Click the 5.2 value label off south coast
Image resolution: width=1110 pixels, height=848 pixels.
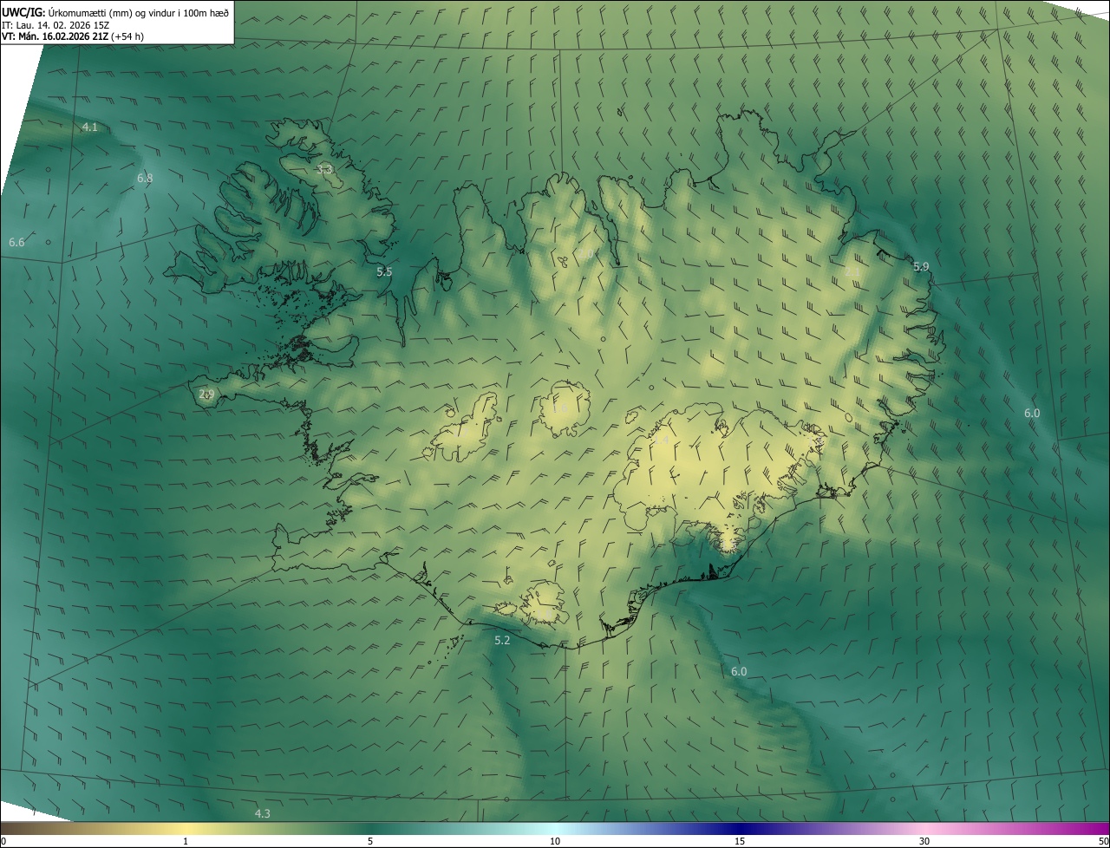[502, 641]
